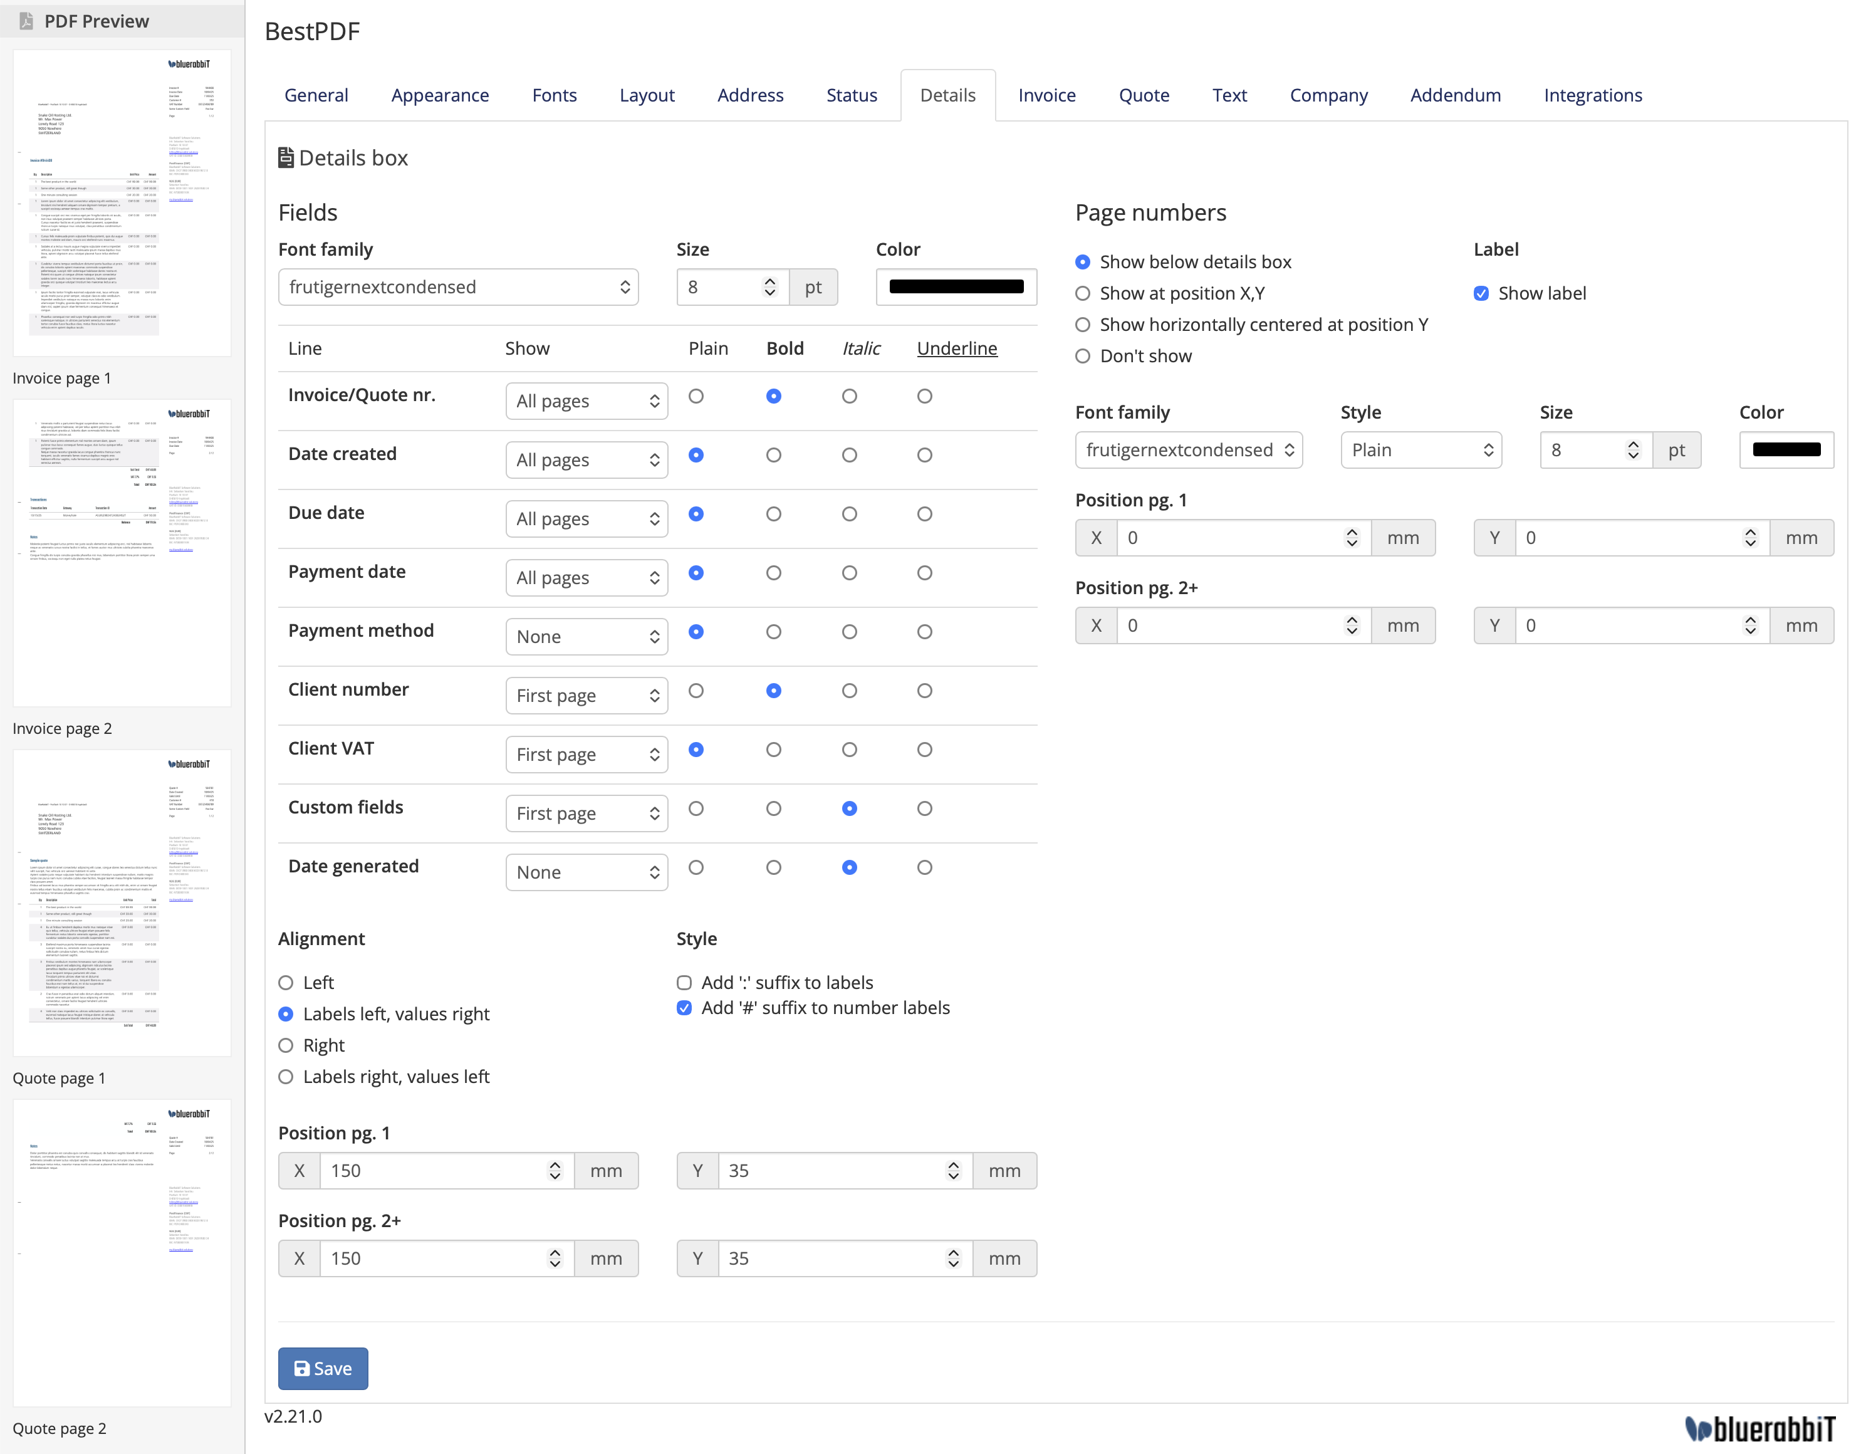Open the Payment method show dropdown
This screenshot has width=1856, height=1454.
point(587,636)
